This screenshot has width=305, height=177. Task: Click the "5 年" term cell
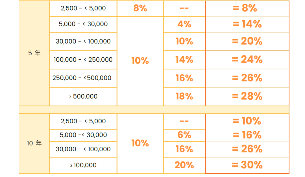(34, 53)
